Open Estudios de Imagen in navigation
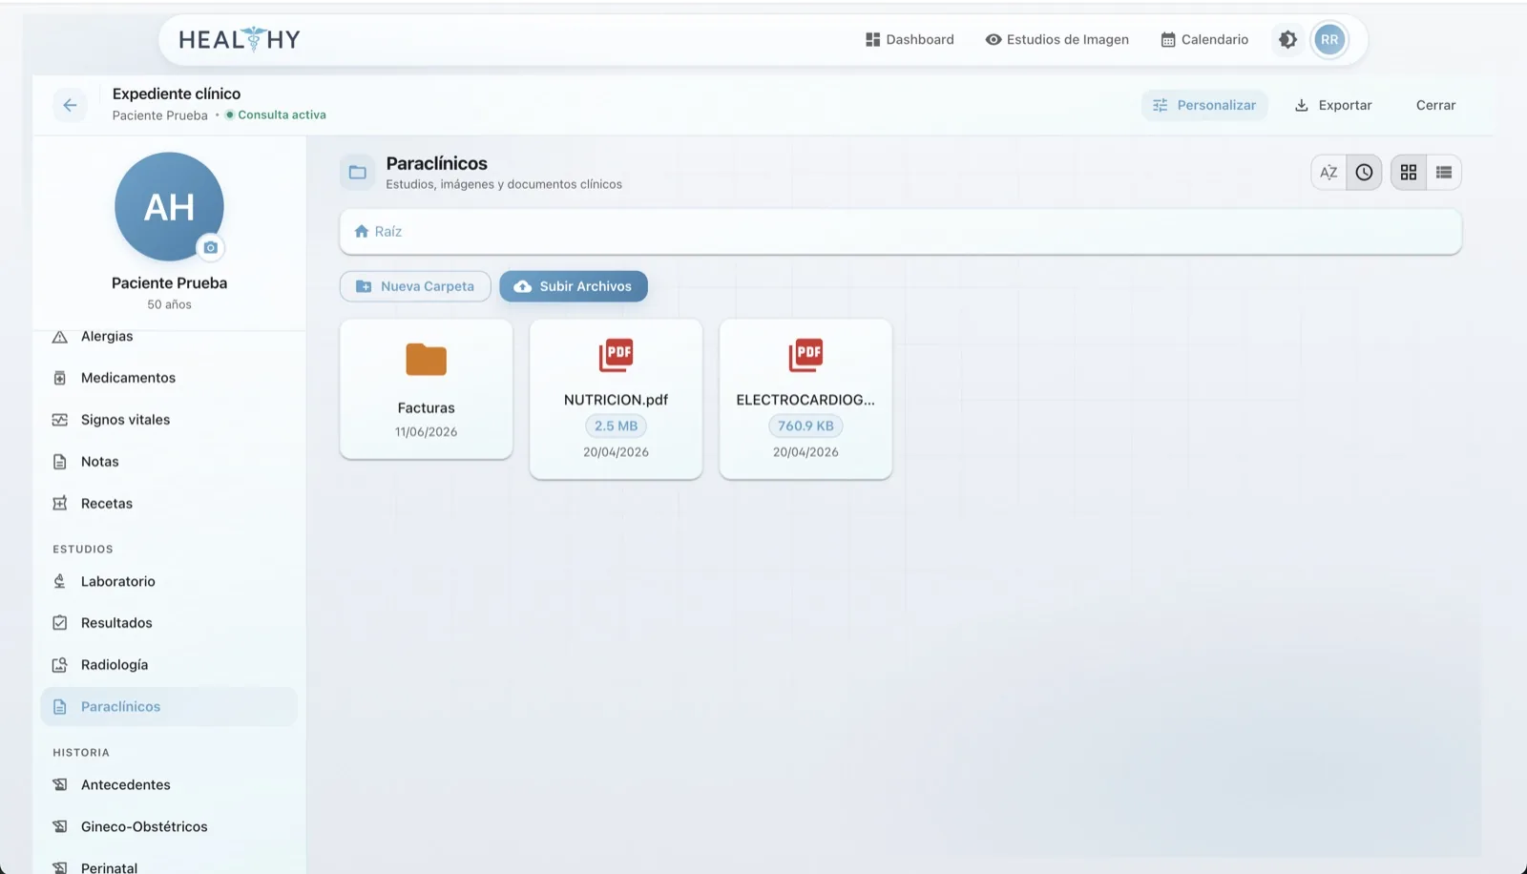 [1056, 40]
